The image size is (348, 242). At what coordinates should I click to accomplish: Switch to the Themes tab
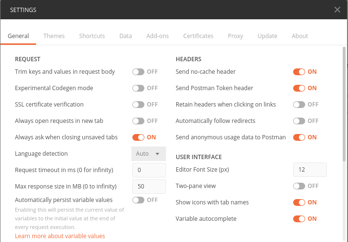point(54,36)
